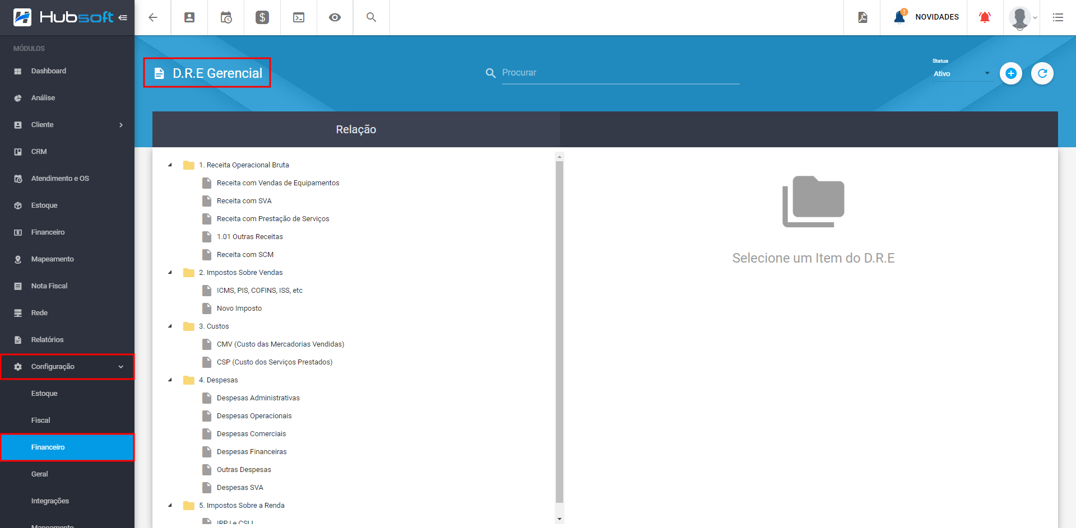Viewport: 1076px width, 528px height.
Task: Open the PDF document icon
Action: pos(862,17)
